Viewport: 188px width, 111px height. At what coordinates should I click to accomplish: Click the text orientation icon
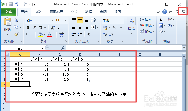[89, 34]
